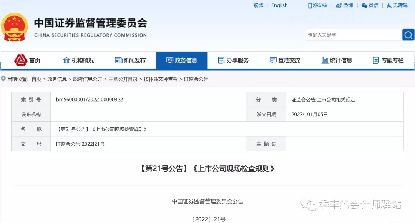Click the blue search magnifier button
The width and height of the screenshot is (415, 223).
(408, 35)
